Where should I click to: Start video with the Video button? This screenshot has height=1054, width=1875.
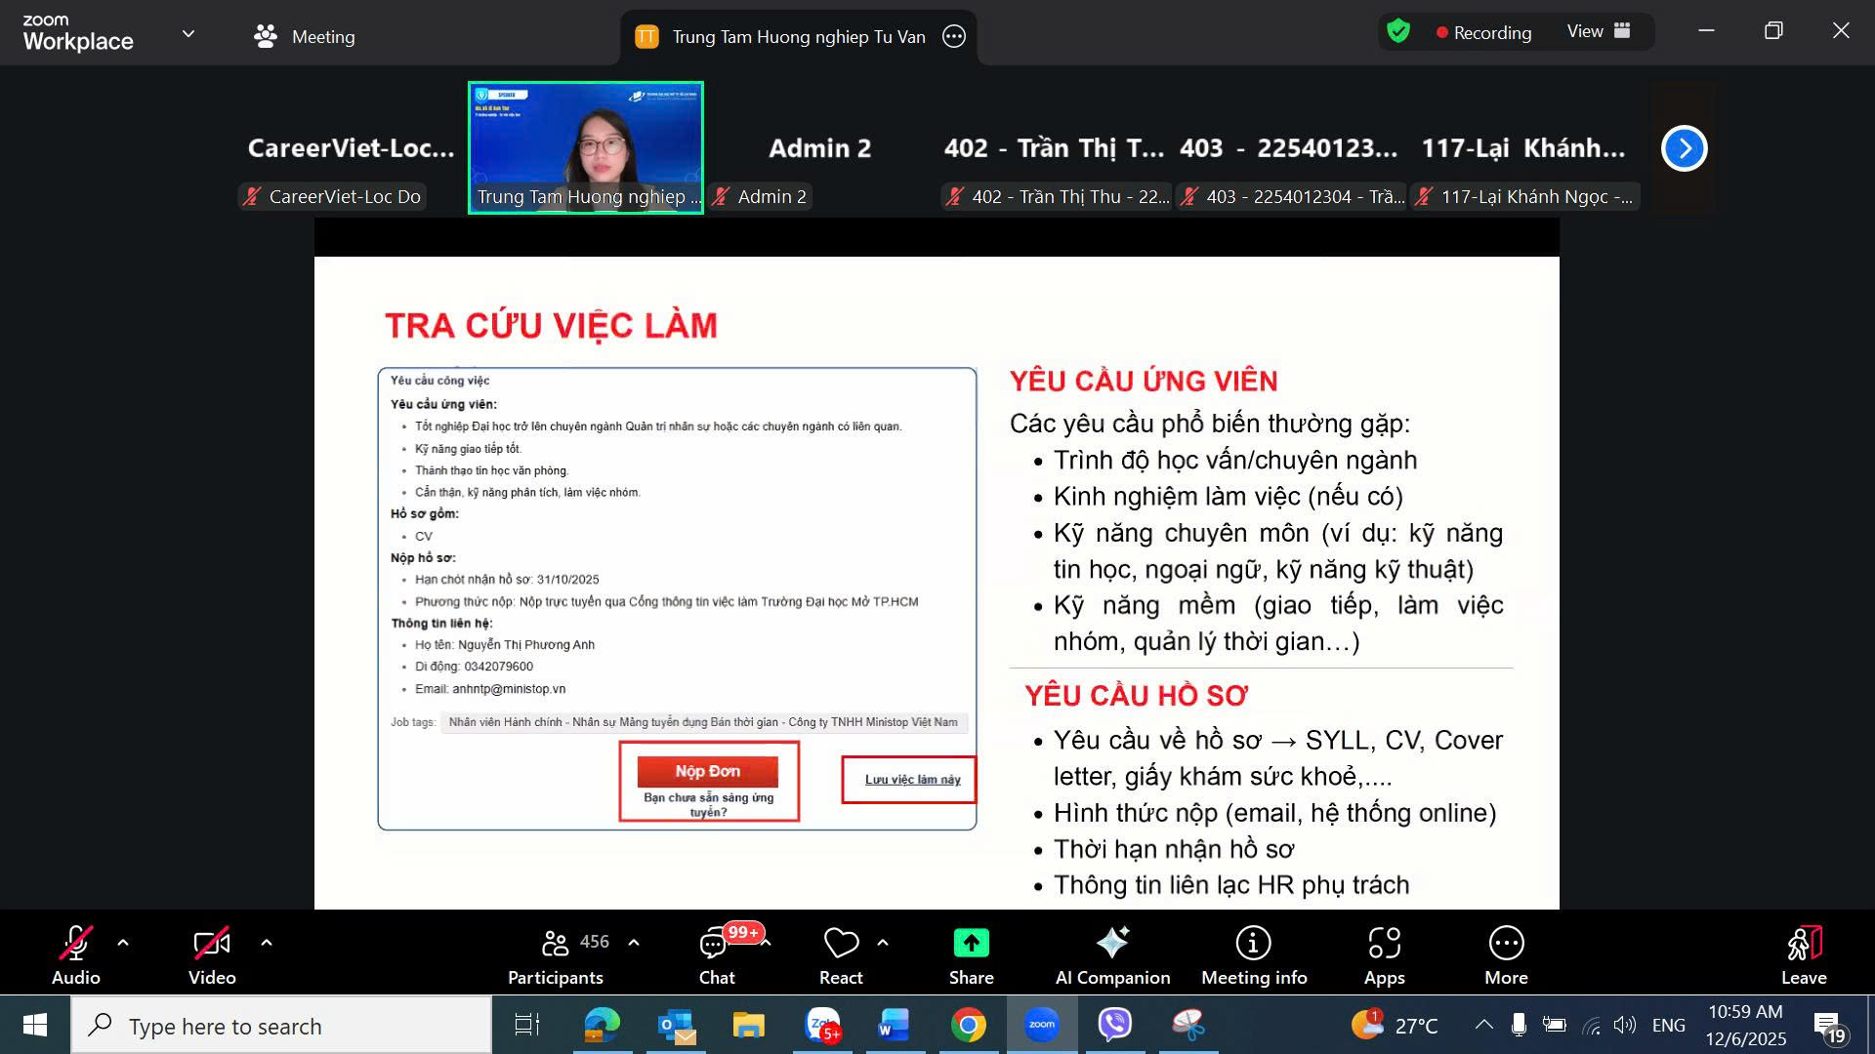[x=212, y=953]
